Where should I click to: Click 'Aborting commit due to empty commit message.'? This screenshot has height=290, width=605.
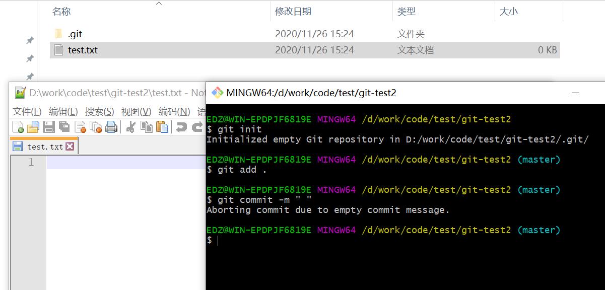(328, 210)
